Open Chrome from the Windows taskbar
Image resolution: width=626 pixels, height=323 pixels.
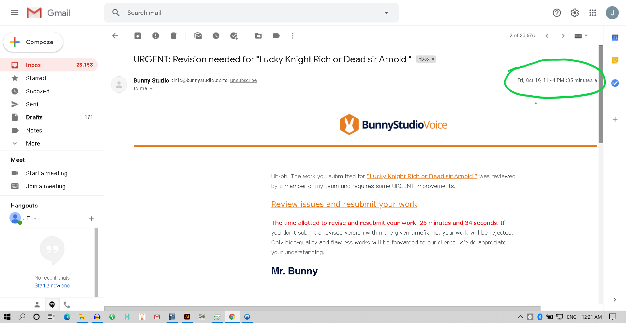232,317
